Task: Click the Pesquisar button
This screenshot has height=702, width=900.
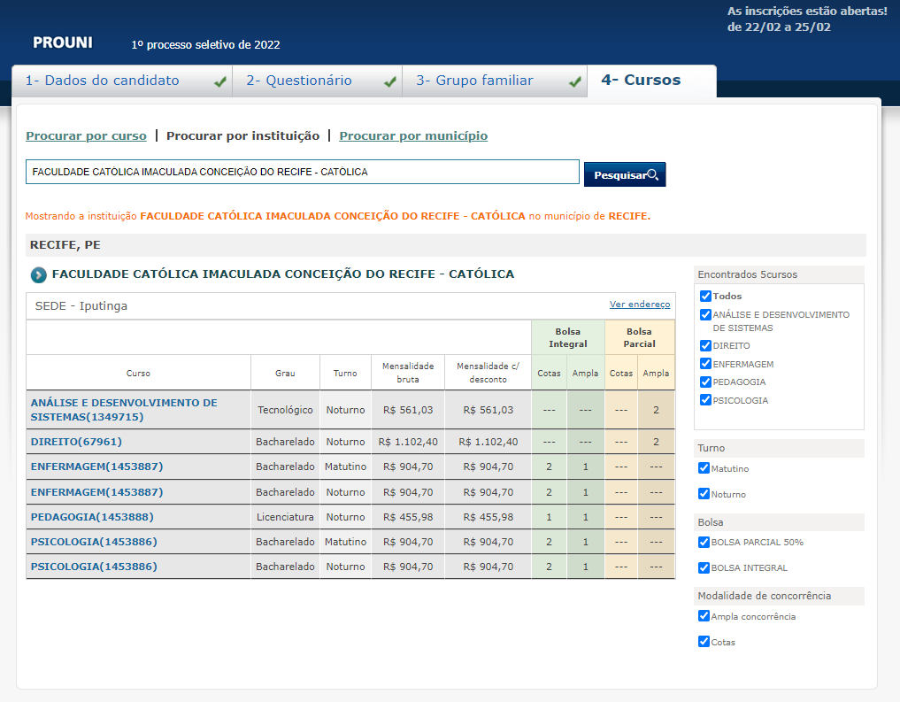Action: pyautogui.click(x=625, y=174)
